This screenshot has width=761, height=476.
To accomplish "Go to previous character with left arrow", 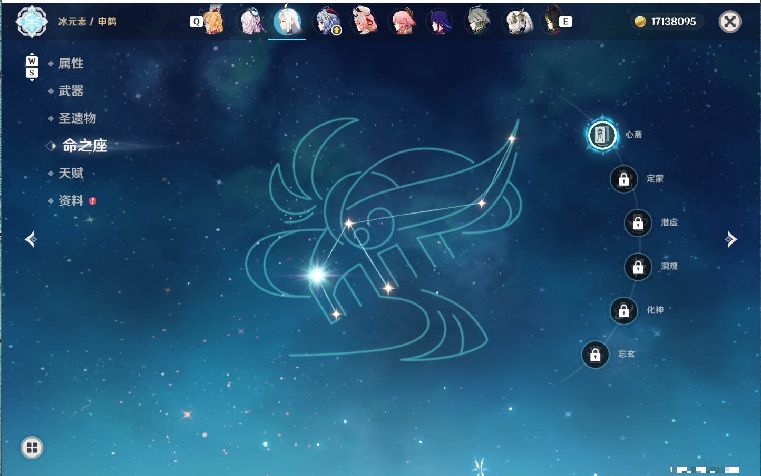I will point(31,239).
